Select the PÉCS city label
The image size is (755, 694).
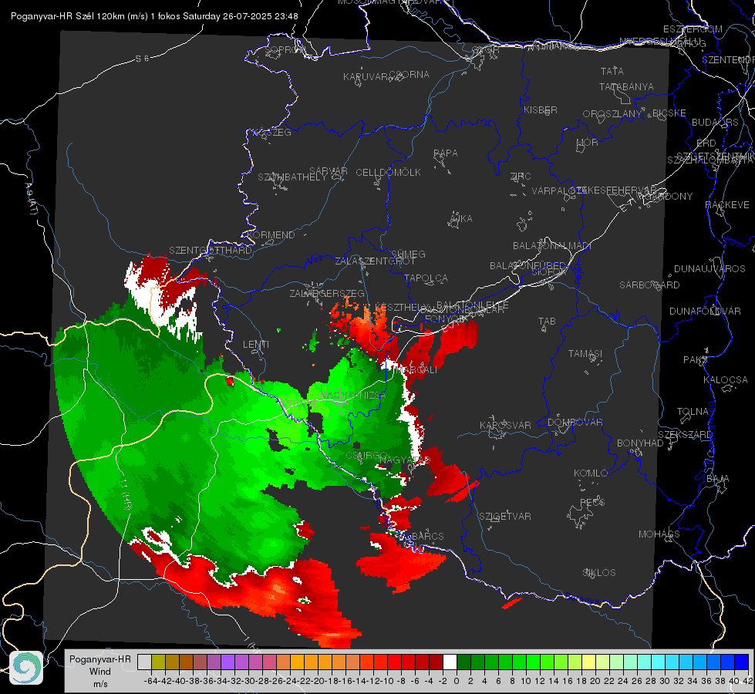point(592,502)
